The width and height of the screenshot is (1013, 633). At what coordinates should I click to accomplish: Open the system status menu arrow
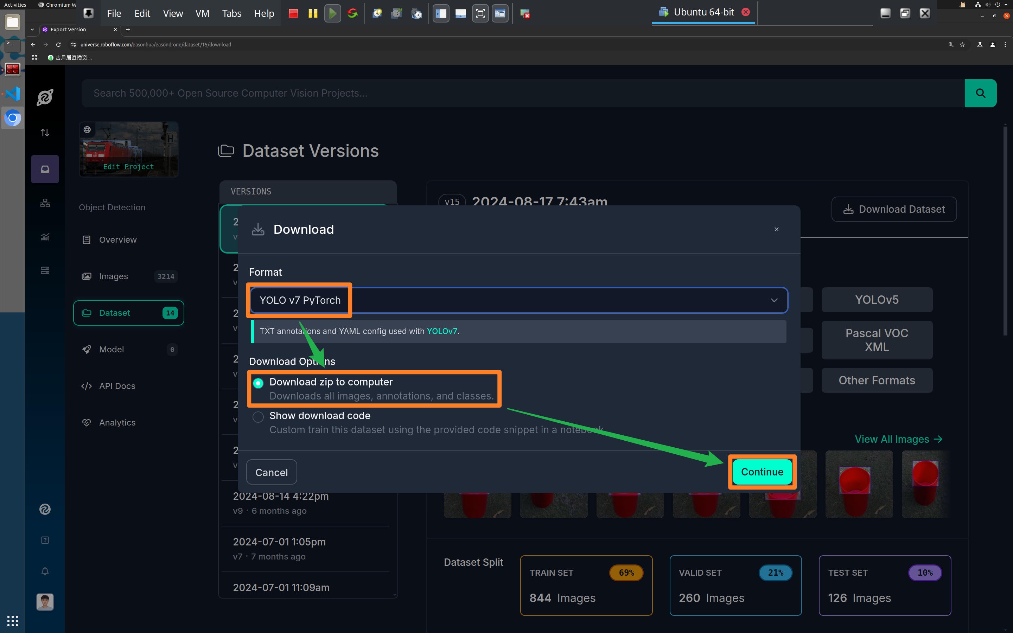tap(1006, 5)
